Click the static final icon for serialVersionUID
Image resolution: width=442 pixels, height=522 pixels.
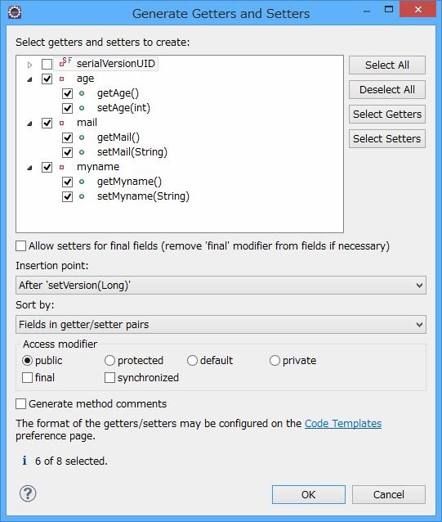coord(65,62)
